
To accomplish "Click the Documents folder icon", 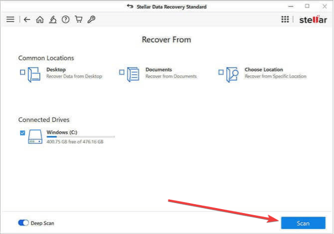I will click(x=133, y=75).
